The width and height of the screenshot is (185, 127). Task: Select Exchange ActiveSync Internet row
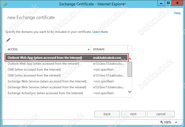(67, 93)
